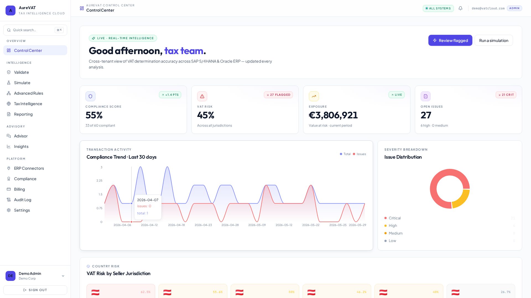Click the Critical red legend swatch
Screen dimensions: 531x298
[386, 218]
